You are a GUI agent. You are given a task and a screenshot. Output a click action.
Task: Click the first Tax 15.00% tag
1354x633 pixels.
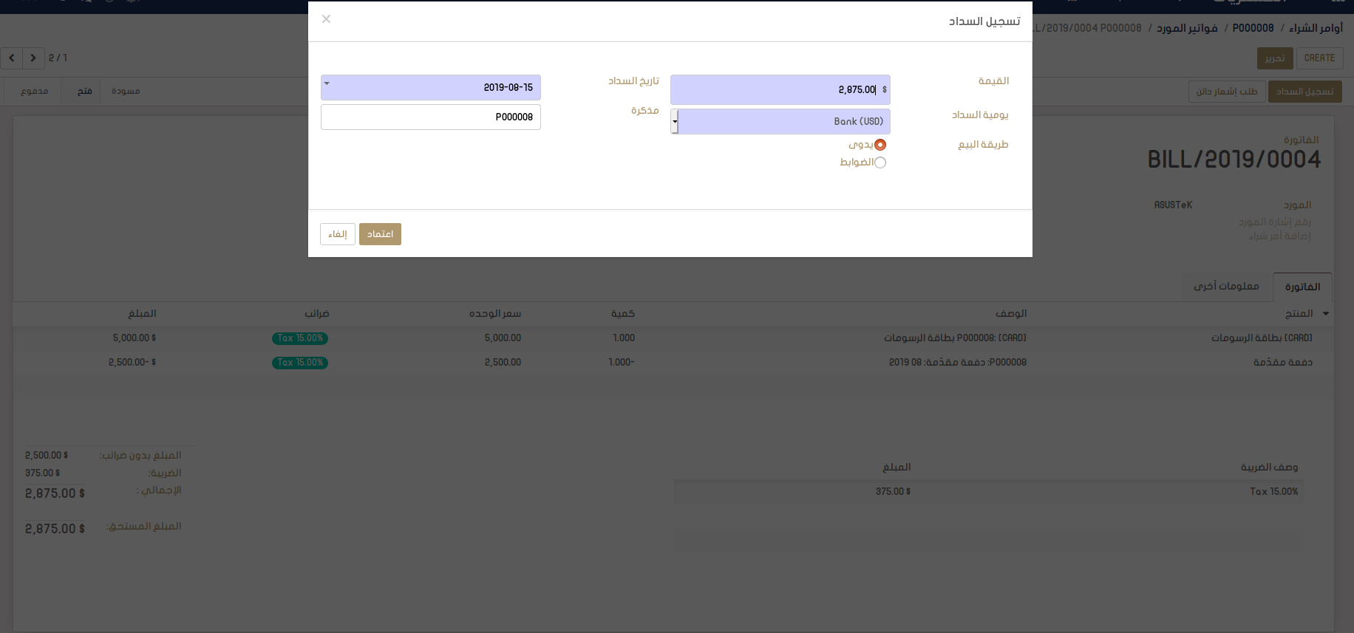300,338
